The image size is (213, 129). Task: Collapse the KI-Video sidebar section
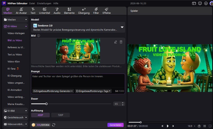[x=15, y=26]
